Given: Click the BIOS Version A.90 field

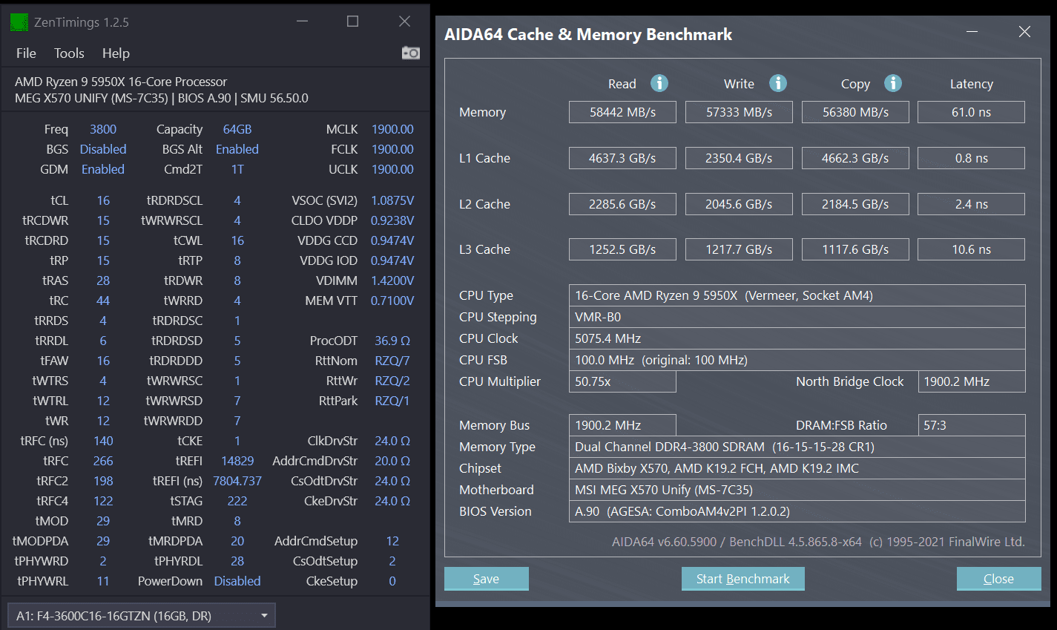Looking at the screenshot, I should [x=797, y=511].
